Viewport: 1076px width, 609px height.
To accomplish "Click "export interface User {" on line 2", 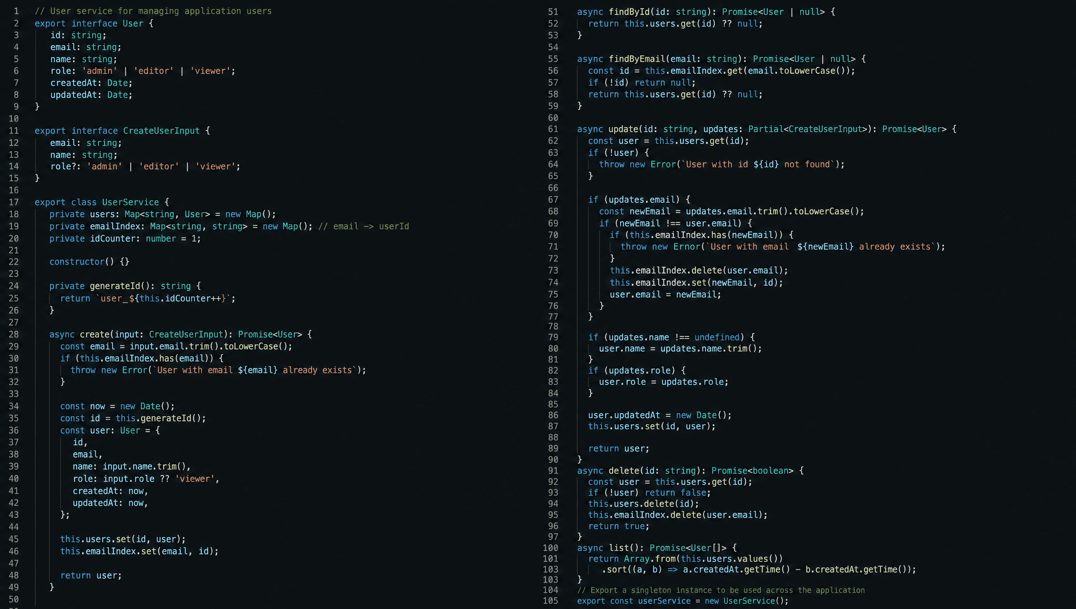I will pyautogui.click(x=94, y=23).
